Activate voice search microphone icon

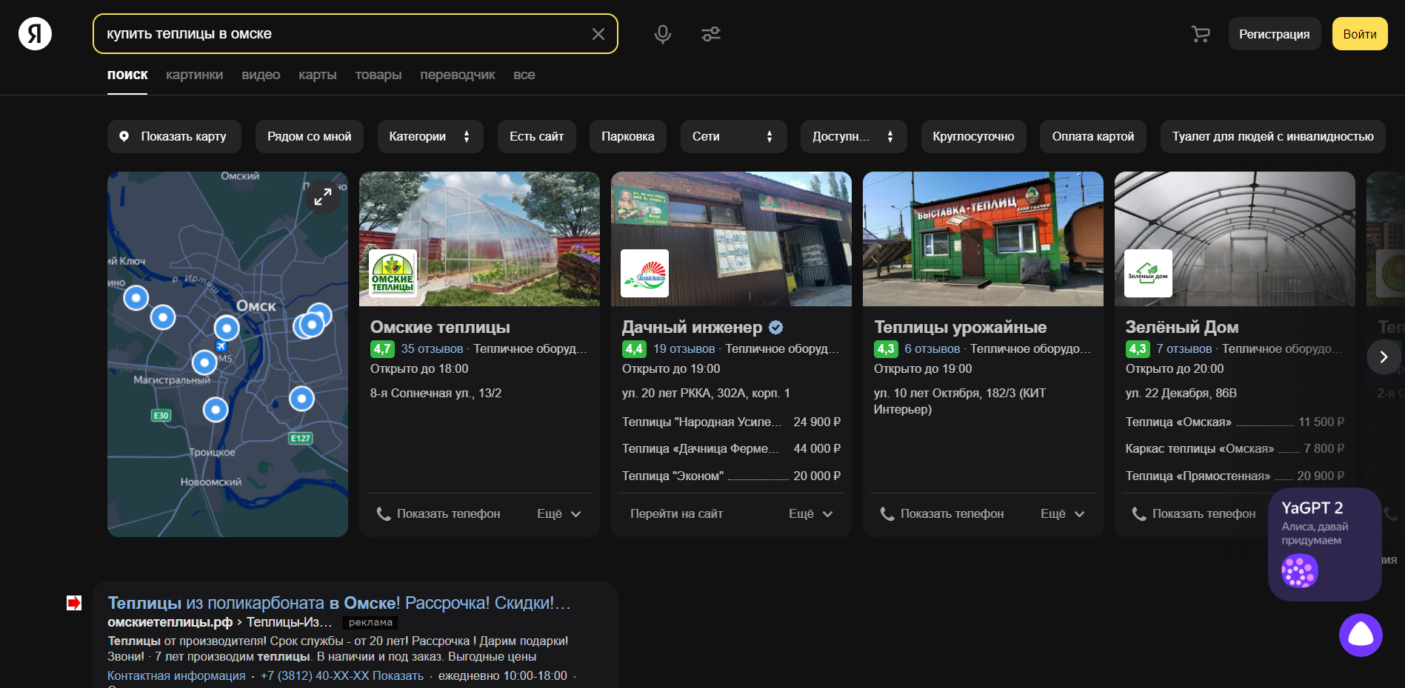(662, 34)
